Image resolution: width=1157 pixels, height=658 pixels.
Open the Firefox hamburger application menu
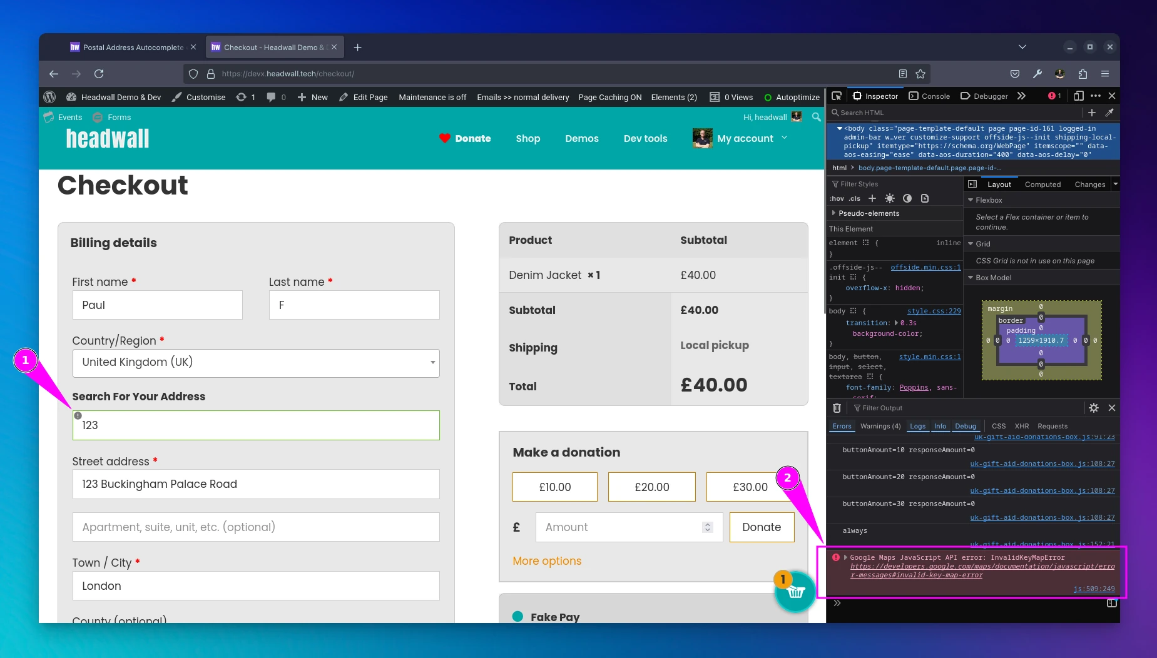[x=1105, y=74]
